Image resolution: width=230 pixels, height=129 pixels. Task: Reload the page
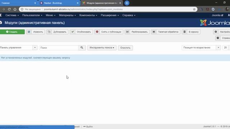[9, 9]
